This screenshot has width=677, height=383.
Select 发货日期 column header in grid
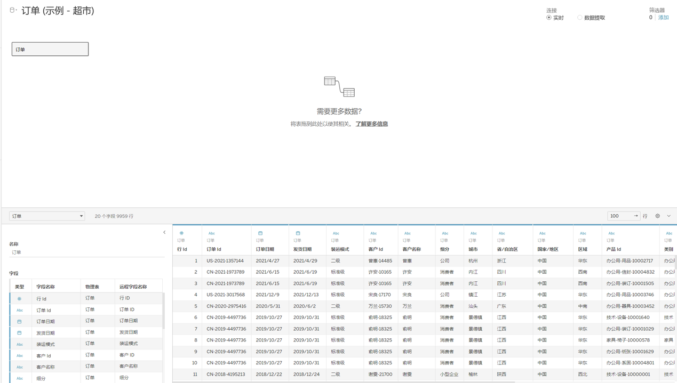click(302, 249)
